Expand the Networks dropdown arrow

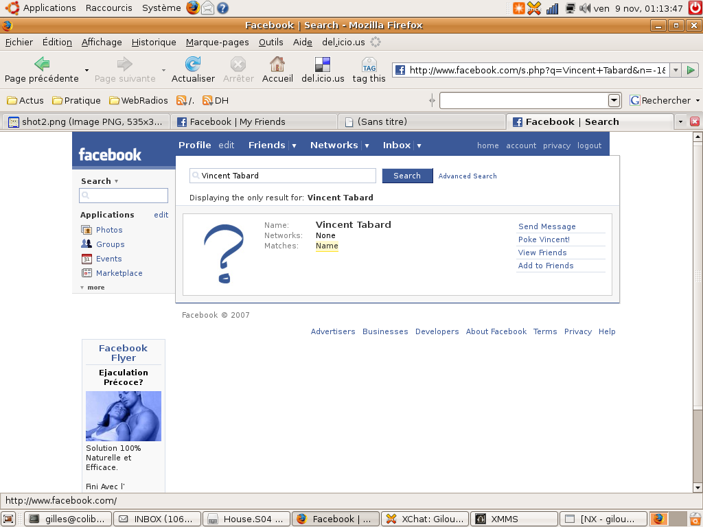click(367, 145)
